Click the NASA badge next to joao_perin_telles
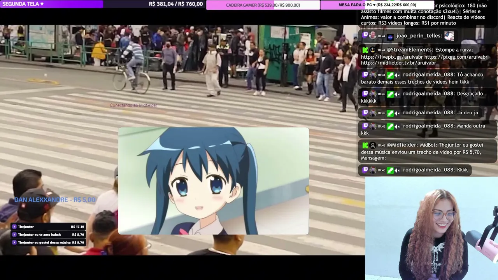498x280 pixels. [x=390, y=37]
